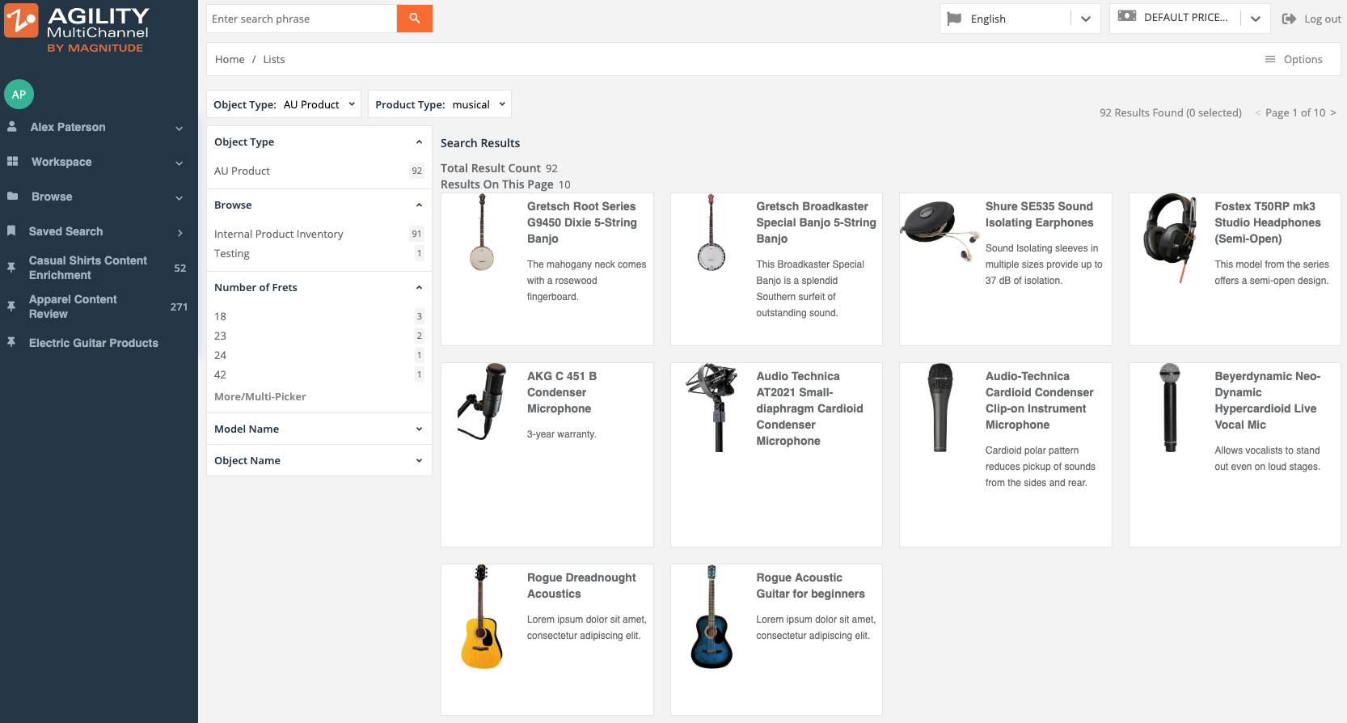Image resolution: width=1347 pixels, height=723 pixels.
Task: Expand the Model Name facet
Action: pos(319,429)
